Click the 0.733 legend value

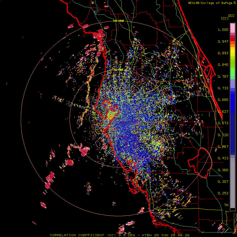point(223,88)
